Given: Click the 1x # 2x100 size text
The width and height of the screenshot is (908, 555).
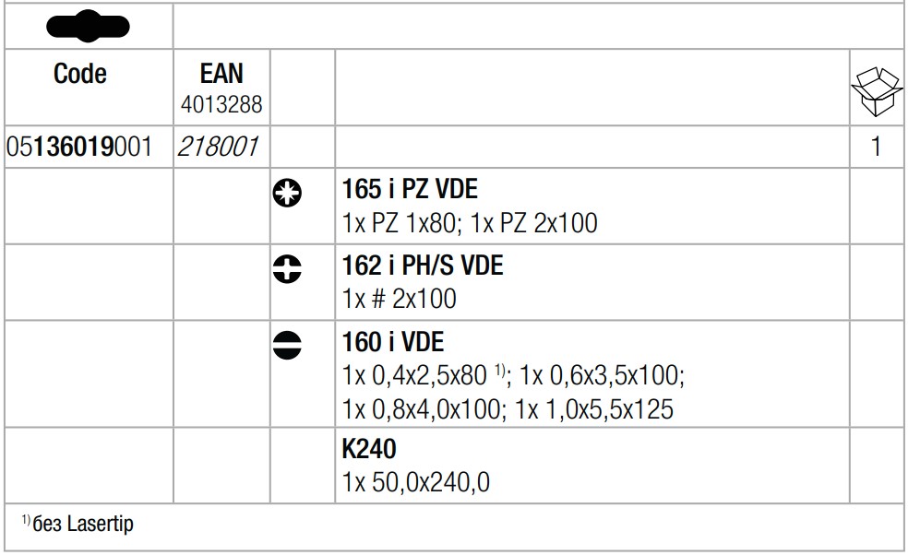Looking at the screenshot, I should [x=399, y=300].
